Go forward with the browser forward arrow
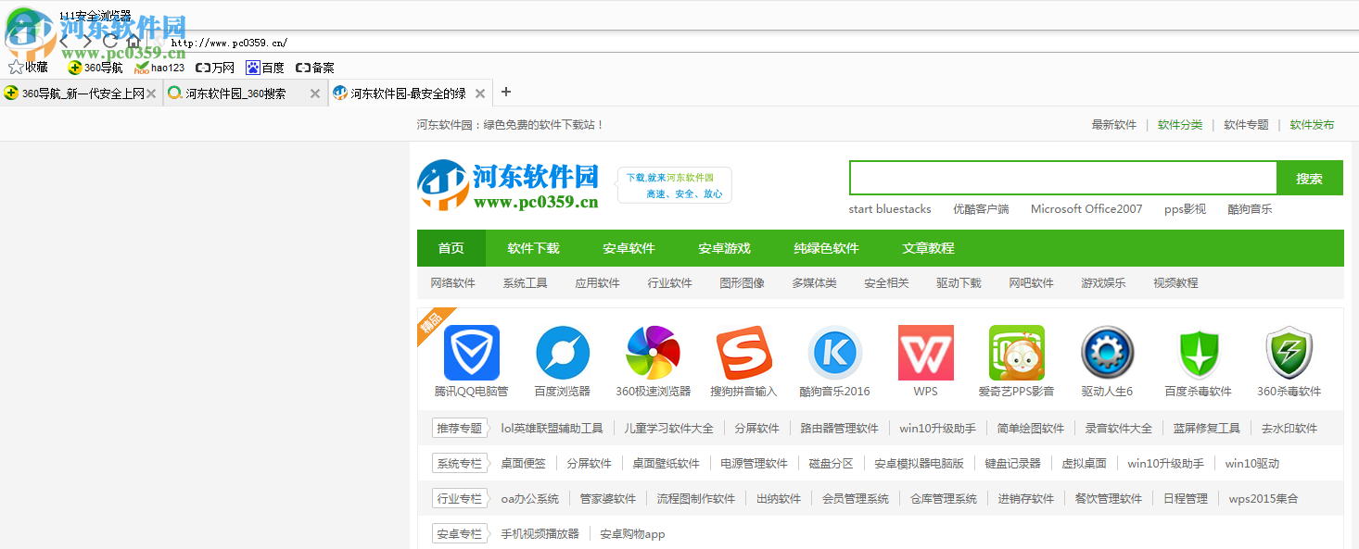The height and width of the screenshot is (549, 1359). (x=87, y=42)
